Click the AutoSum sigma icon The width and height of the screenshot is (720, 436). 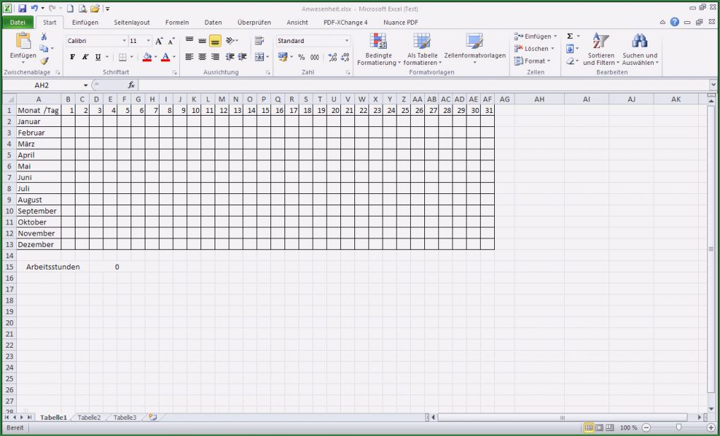(x=568, y=35)
